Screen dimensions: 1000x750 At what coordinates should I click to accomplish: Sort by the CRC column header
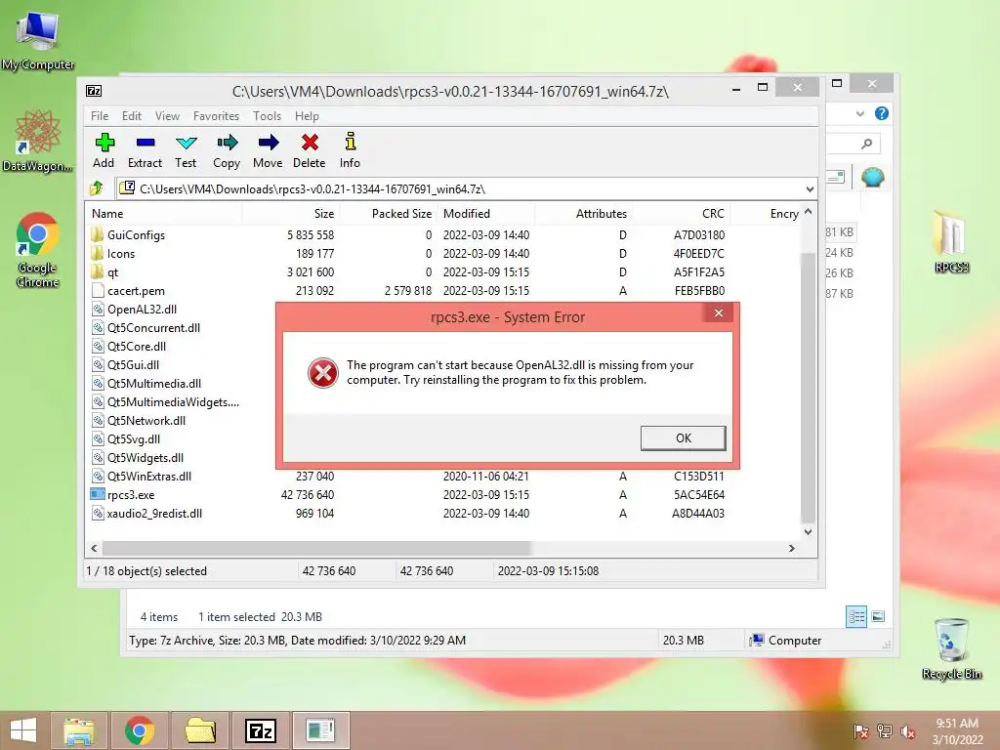(681, 214)
